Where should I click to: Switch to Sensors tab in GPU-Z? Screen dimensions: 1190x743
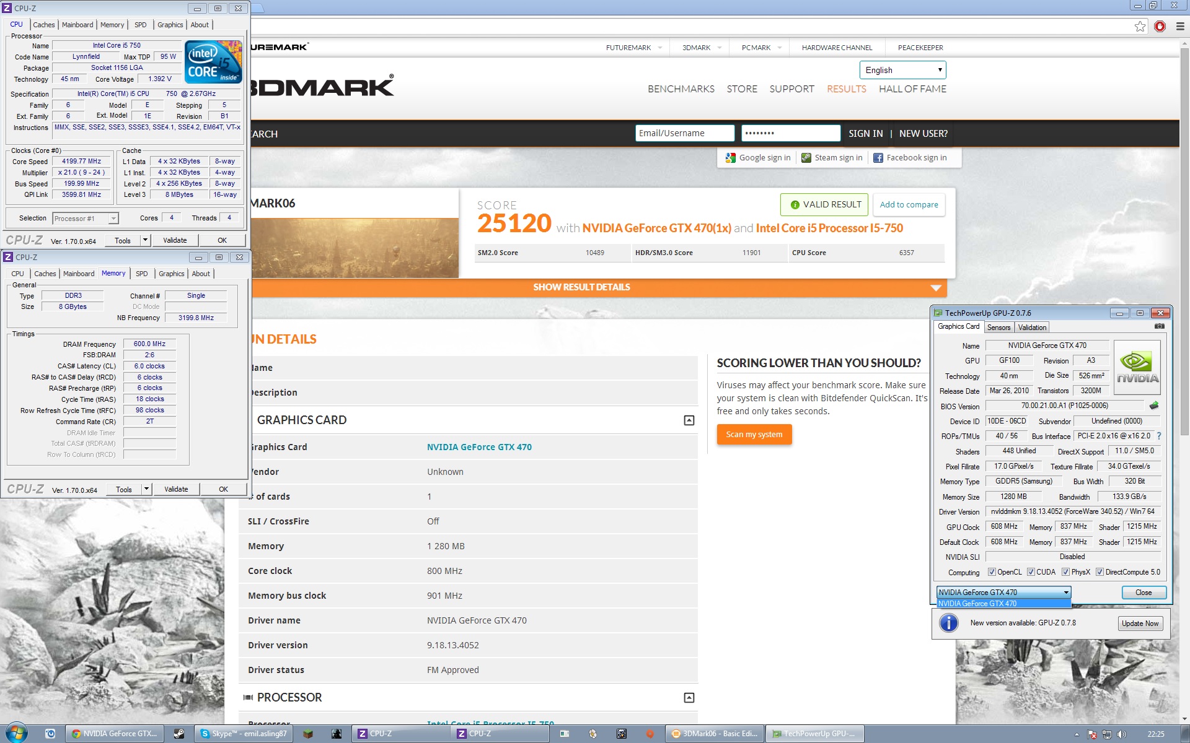click(x=998, y=328)
